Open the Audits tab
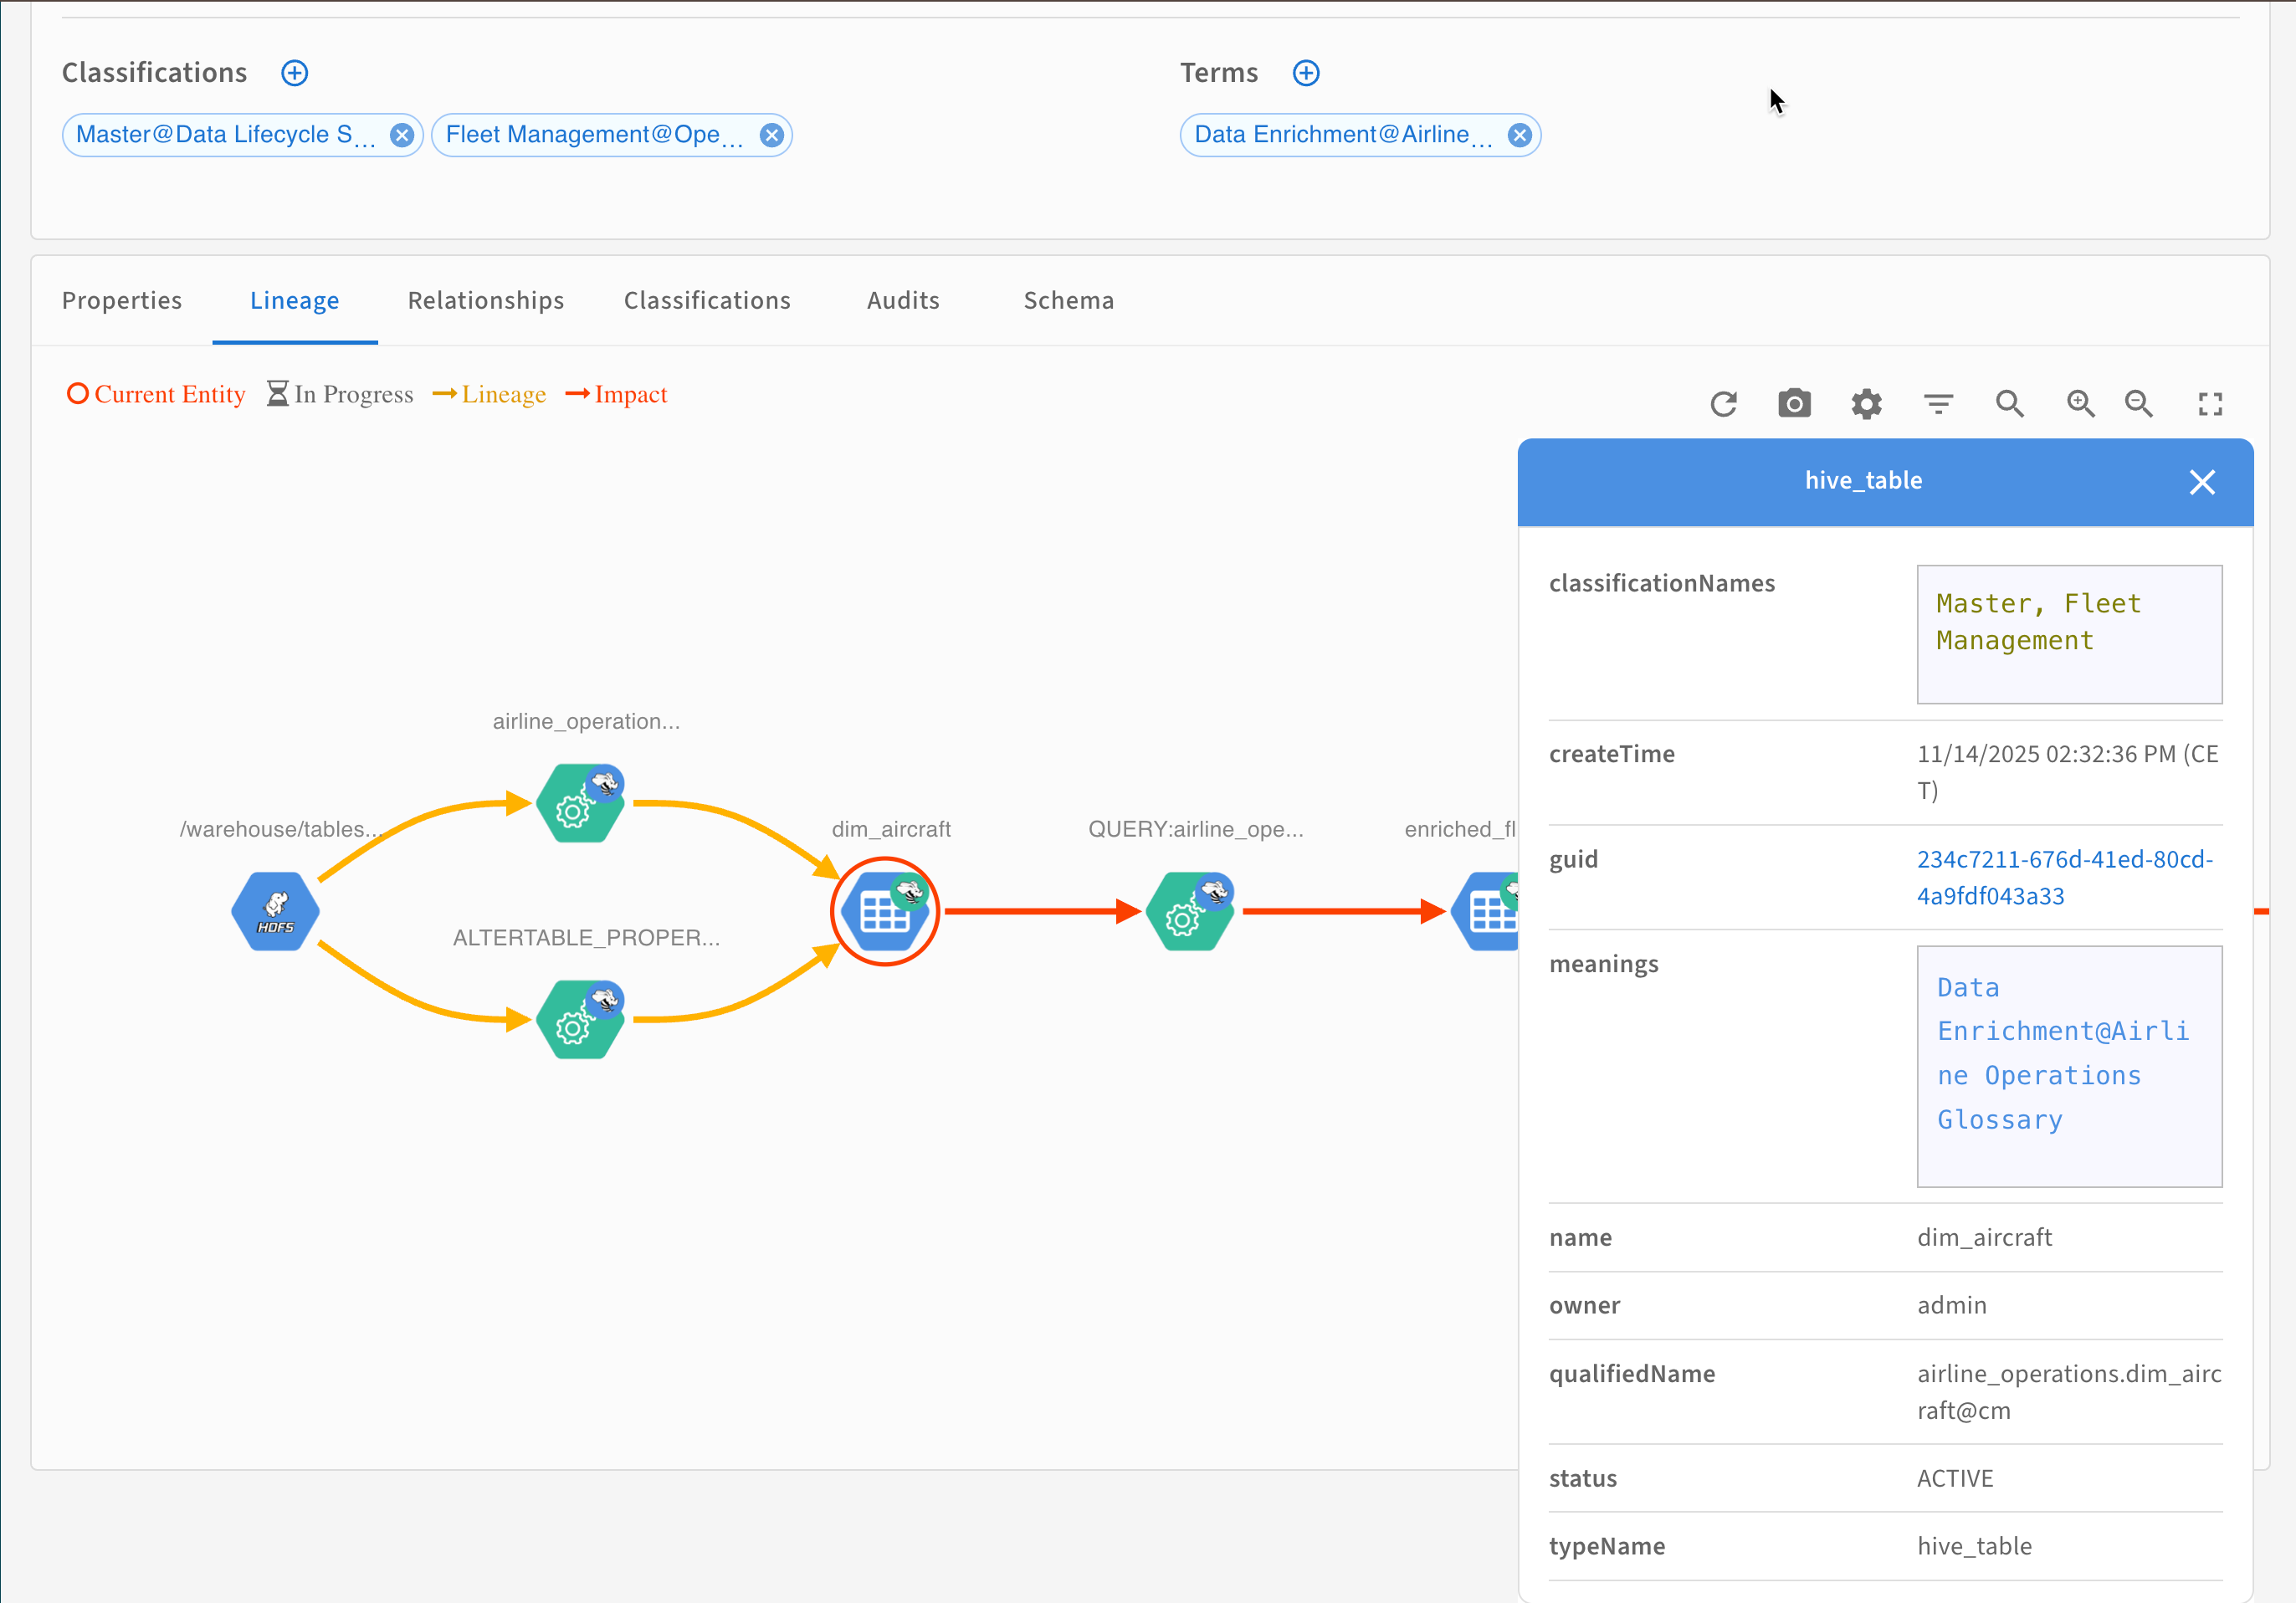2296x1603 pixels. click(903, 301)
